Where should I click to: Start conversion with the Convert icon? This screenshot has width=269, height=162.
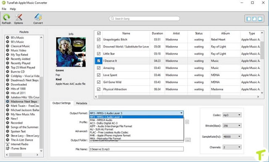point(38,17)
